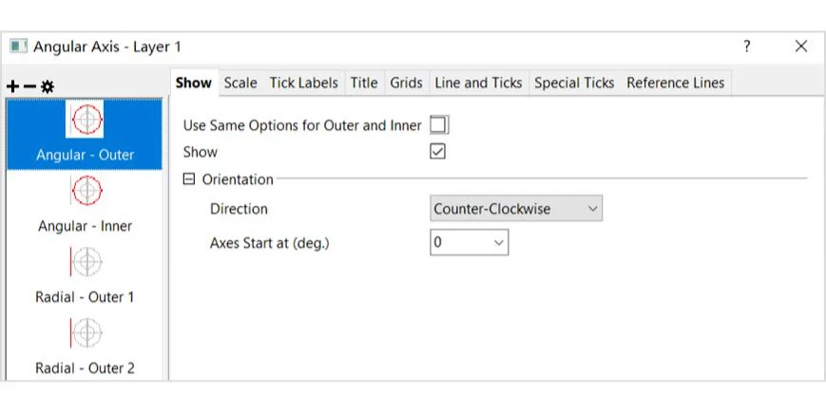This screenshot has height=412, width=826.
Task: Open the gear settings icon
Action: (x=48, y=86)
